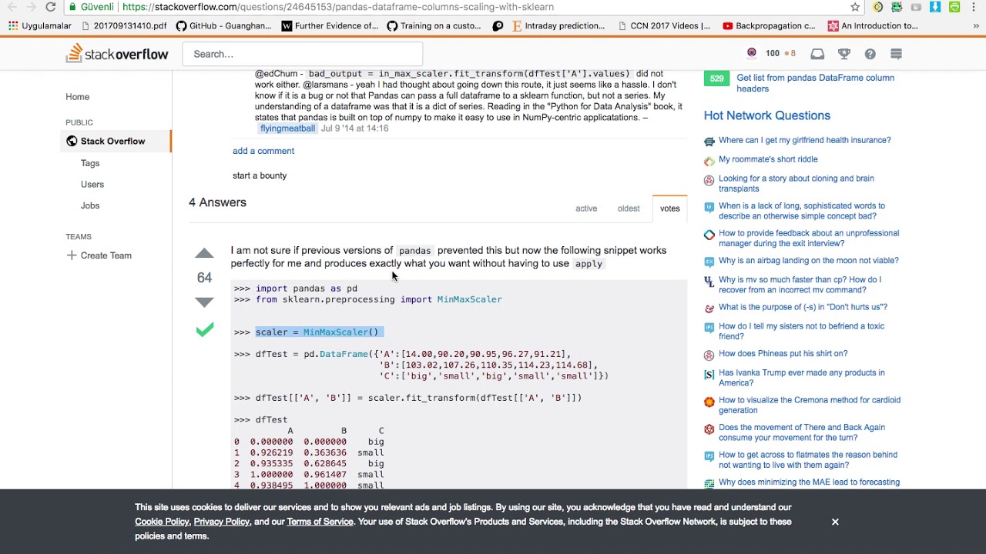Screen dimensions: 986x554
Task: Click the globe icon beside Stack Overflow
Action: (x=72, y=141)
